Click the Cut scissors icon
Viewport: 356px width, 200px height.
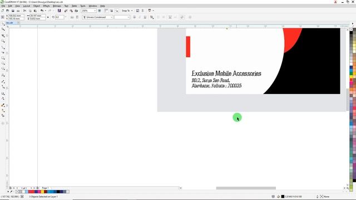coord(24,11)
